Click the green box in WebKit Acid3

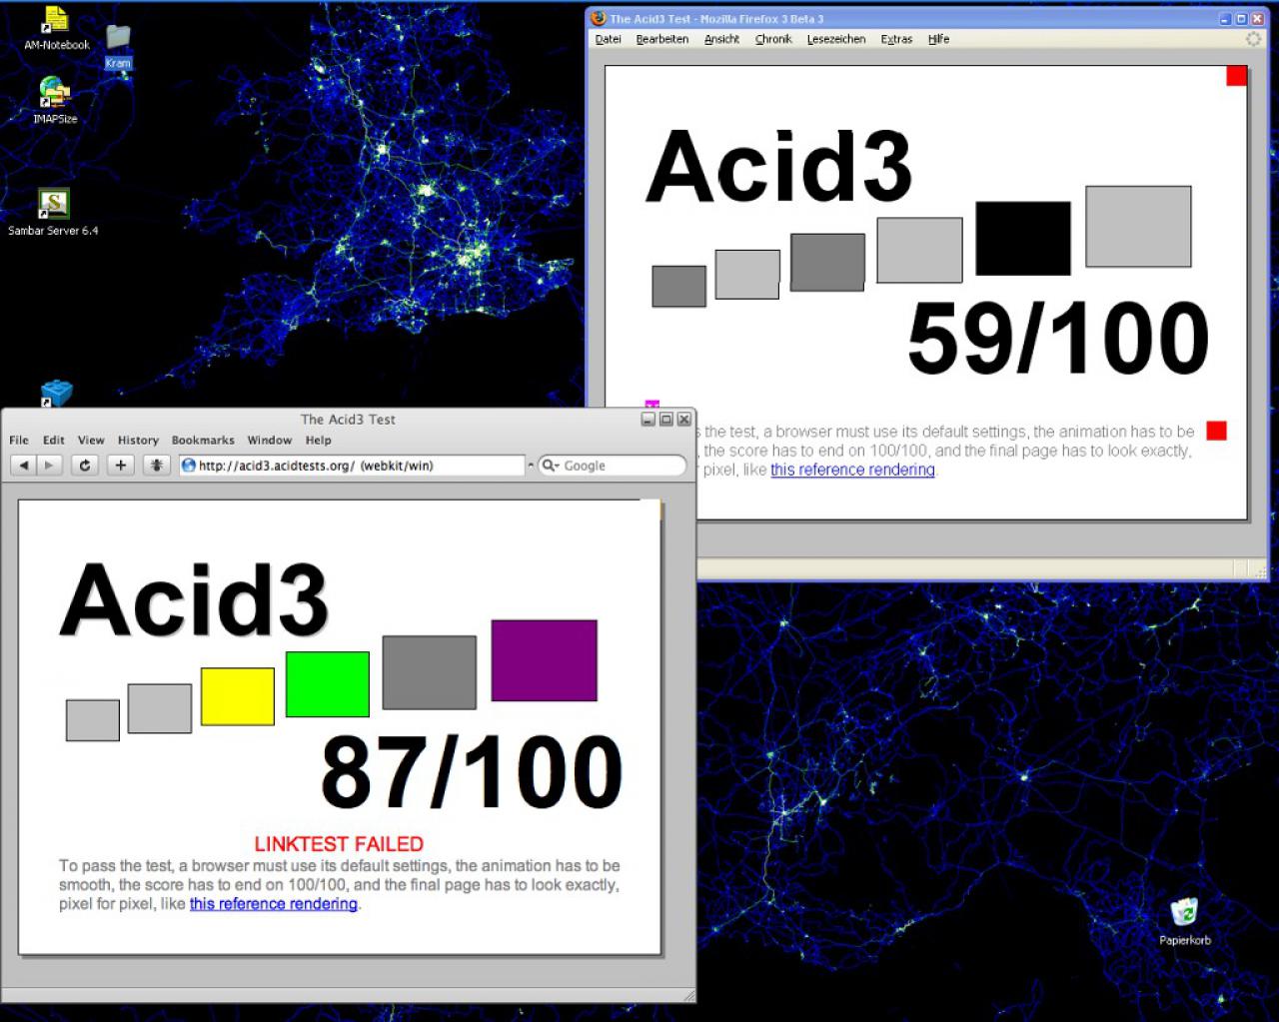point(328,684)
